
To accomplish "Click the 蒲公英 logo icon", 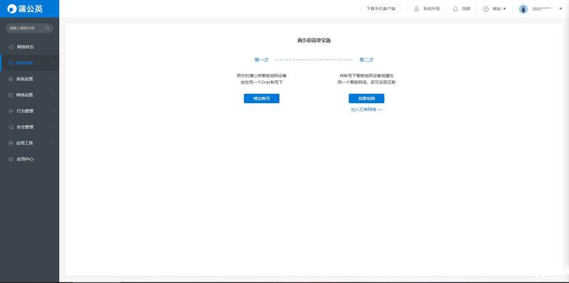I will point(12,9).
